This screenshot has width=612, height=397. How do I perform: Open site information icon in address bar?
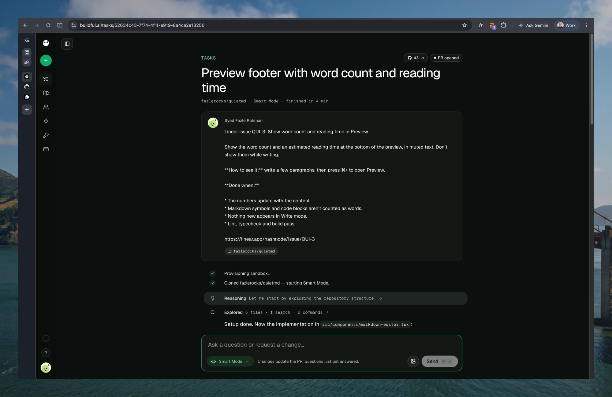(x=73, y=25)
